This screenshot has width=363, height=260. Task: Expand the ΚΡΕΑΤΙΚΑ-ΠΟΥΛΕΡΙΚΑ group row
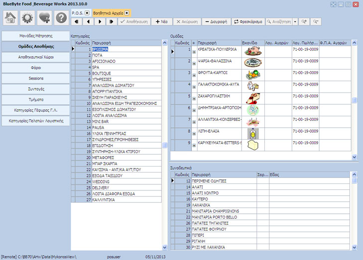click(194, 51)
